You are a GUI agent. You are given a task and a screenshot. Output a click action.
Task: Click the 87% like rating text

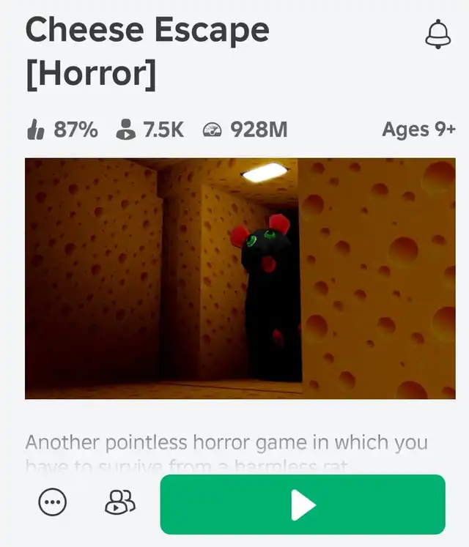coord(75,130)
